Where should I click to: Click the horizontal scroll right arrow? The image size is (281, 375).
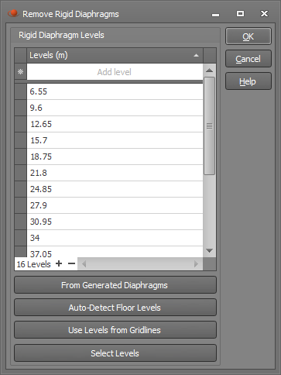click(196, 264)
